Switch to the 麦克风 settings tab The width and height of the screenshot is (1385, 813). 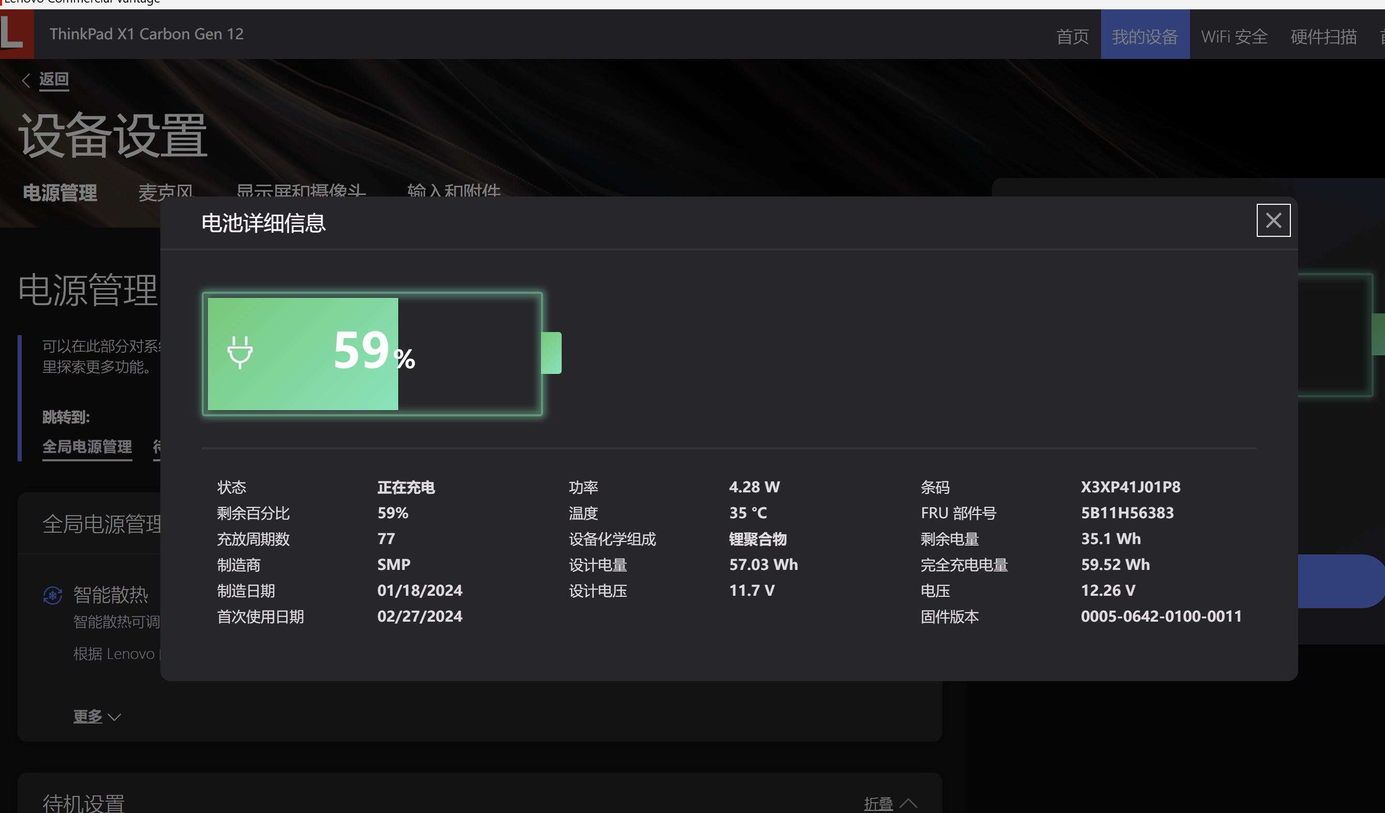point(166,191)
